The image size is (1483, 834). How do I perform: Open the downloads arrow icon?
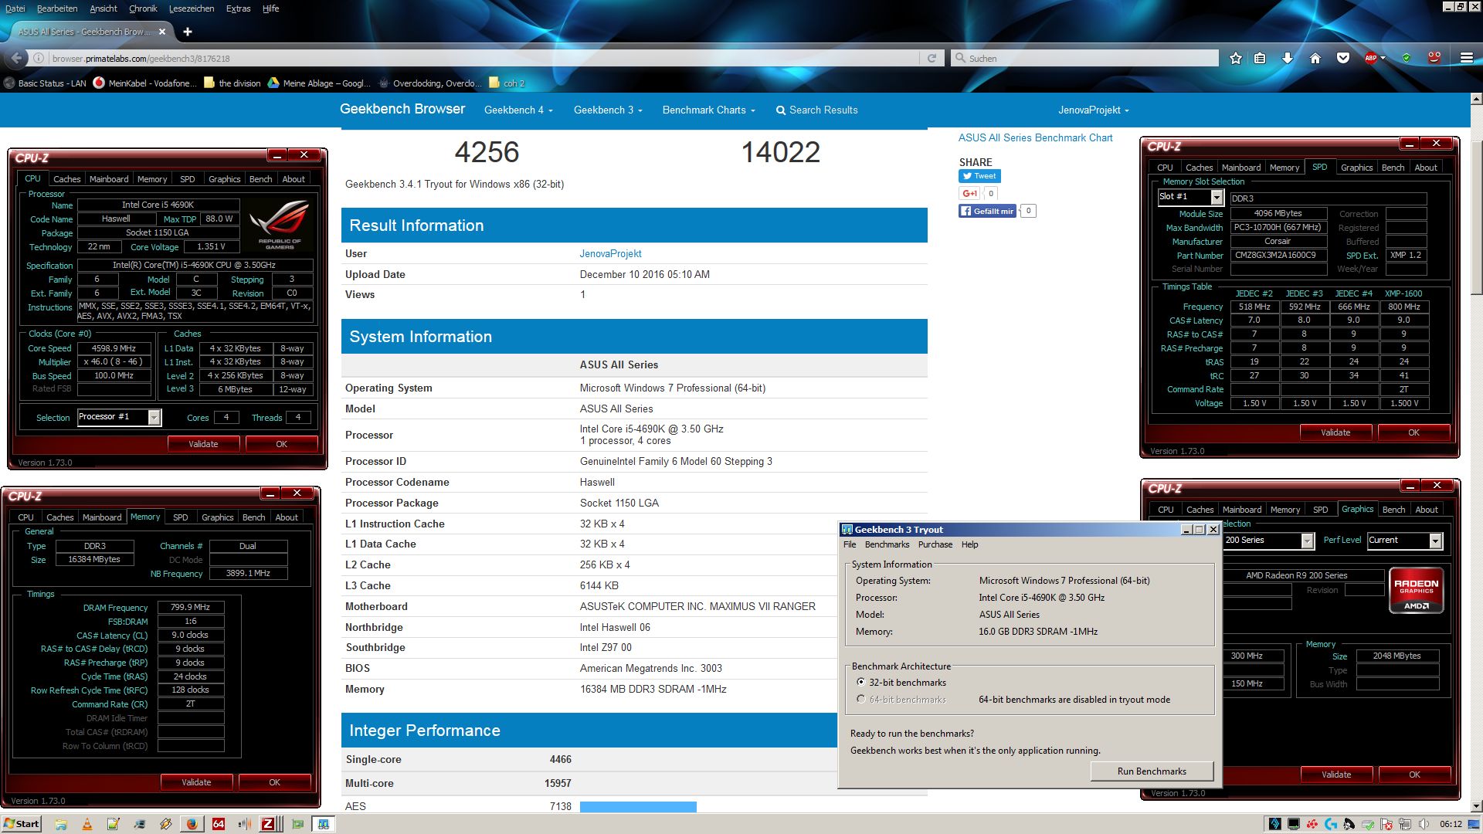1288,58
